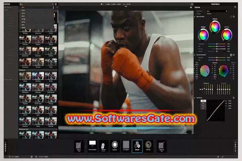Viewport: 242px width, 161px height.
Task: Click the Hue color wheel
Action: click(205, 71)
